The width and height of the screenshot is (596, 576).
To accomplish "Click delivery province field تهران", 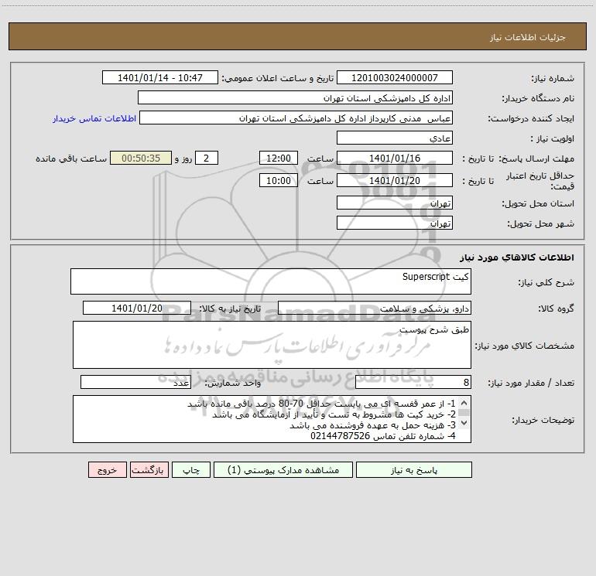I will (x=395, y=203).
